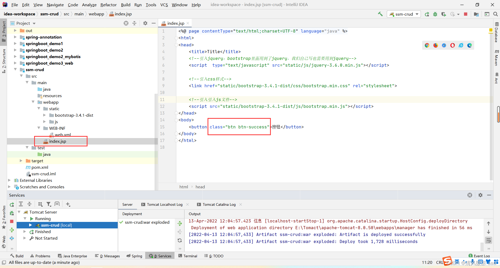This screenshot has width=500, height=268.
Task: Open the Refactor menu
Action: 109,5
